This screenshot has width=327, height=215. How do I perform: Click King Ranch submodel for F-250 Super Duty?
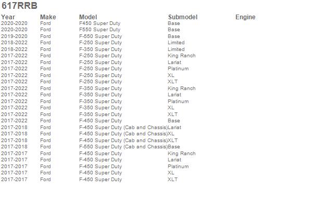point(181,56)
